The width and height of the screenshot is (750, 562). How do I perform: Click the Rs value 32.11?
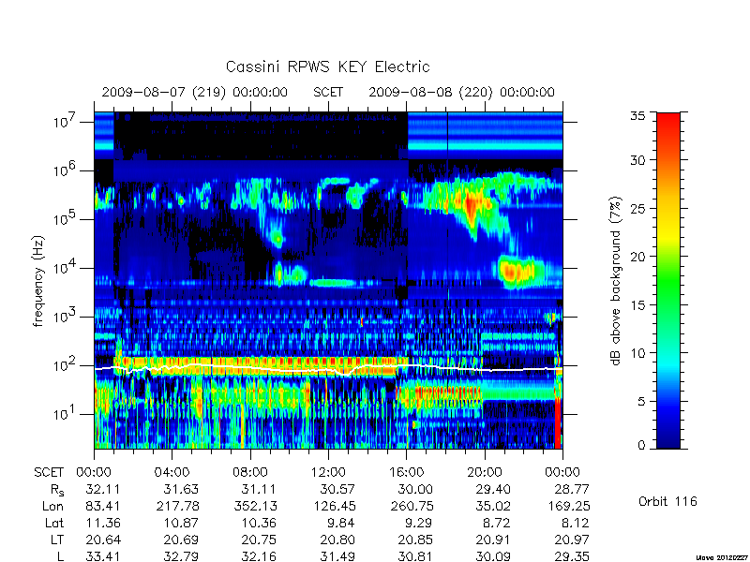tap(103, 489)
